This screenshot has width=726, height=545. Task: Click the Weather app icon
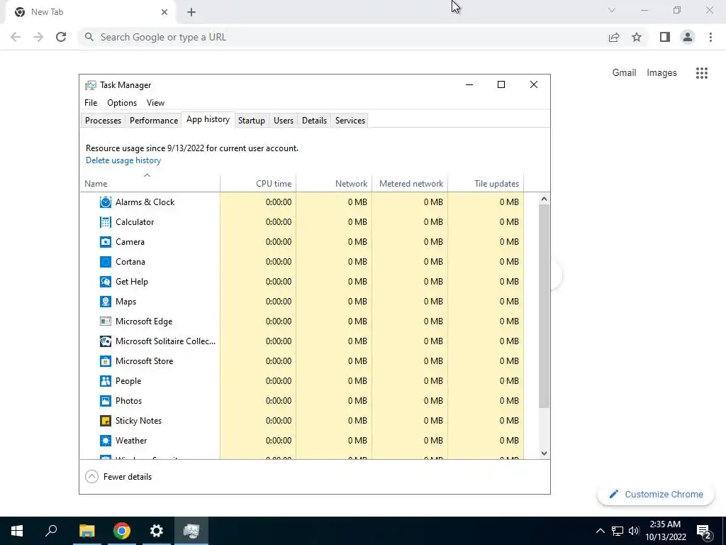(106, 441)
